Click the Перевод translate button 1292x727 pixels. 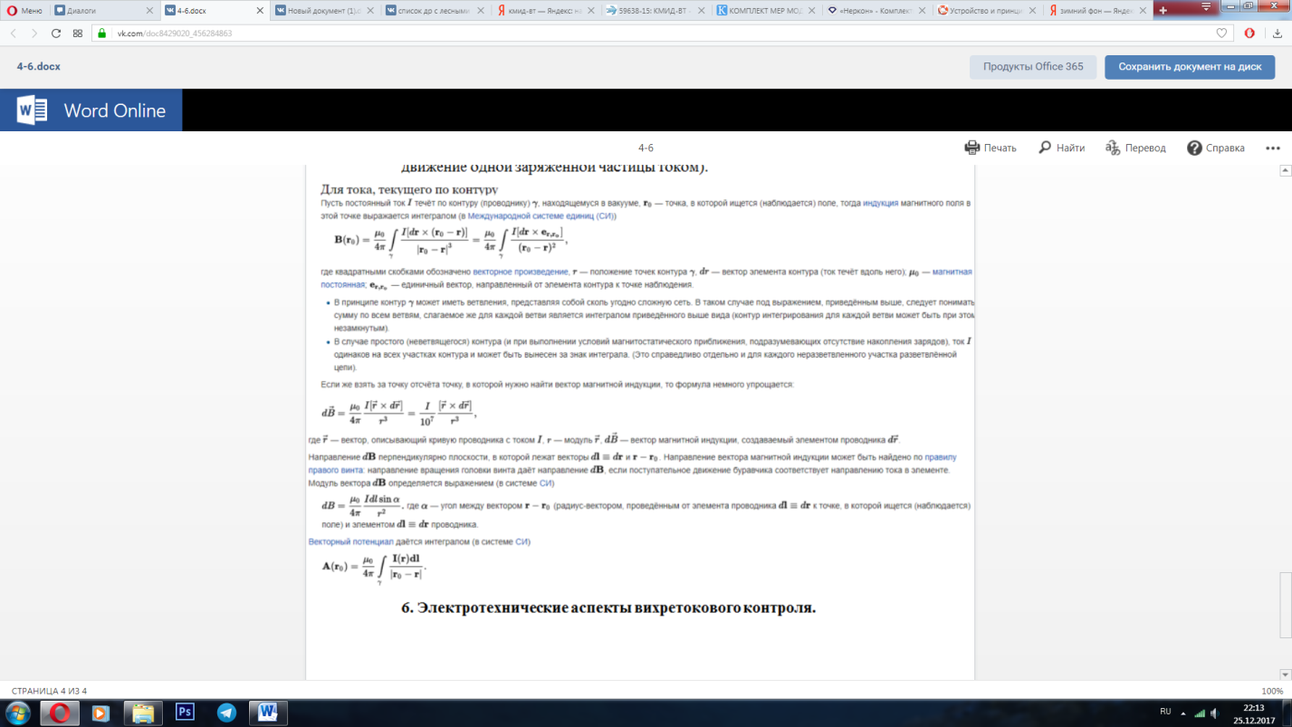tap(1135, 148)
